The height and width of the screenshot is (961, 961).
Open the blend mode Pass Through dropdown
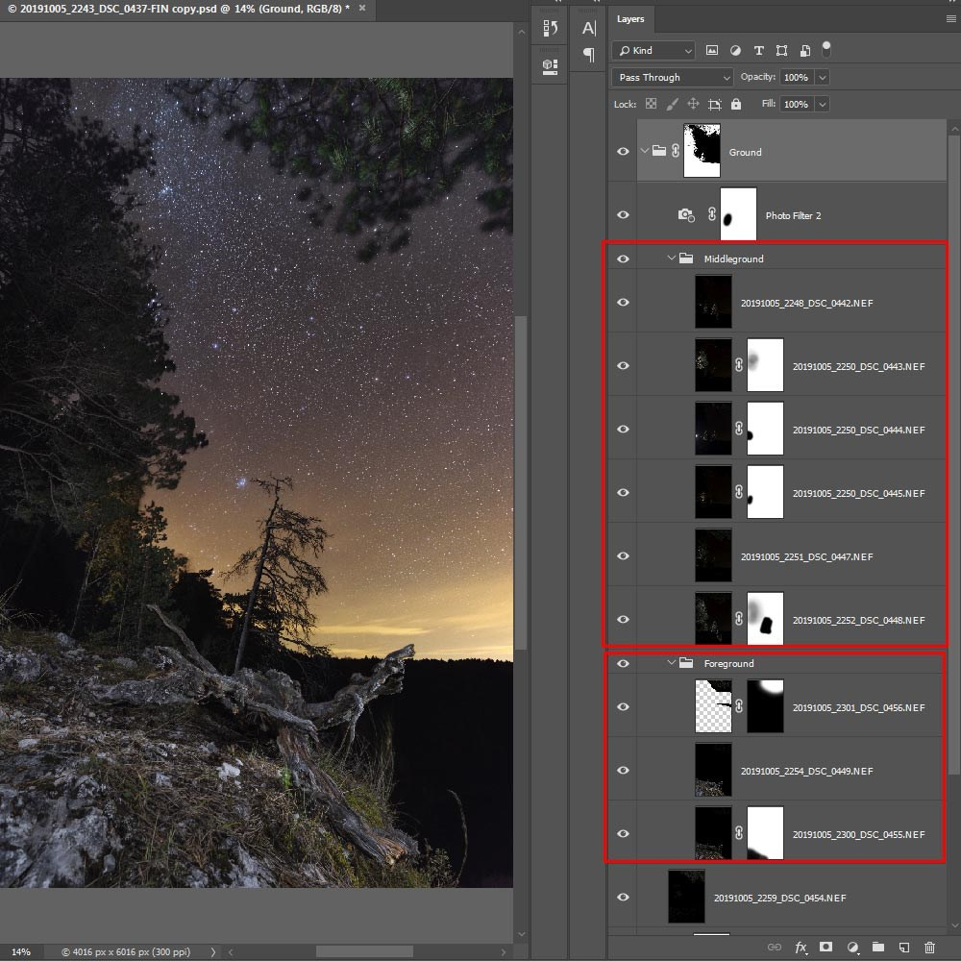[x=671, y=77]
